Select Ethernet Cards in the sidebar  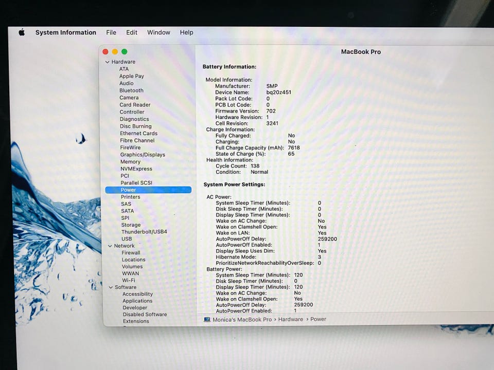click(138, 134)
